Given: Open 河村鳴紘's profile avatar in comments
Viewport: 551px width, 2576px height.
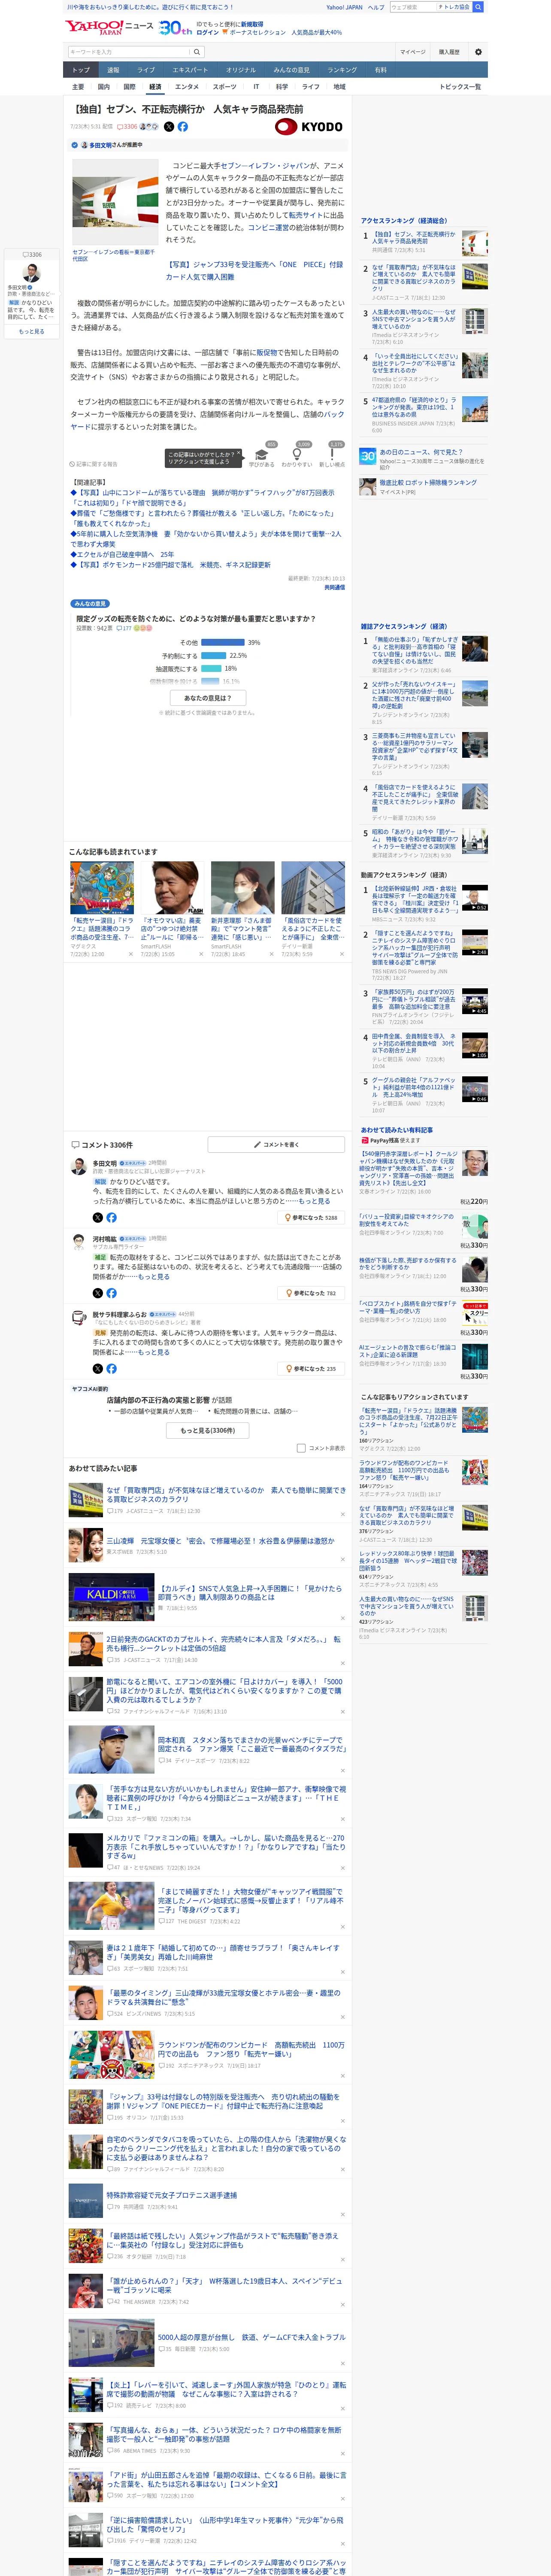Looking at the screenshot, I should tap(78, 1241).
